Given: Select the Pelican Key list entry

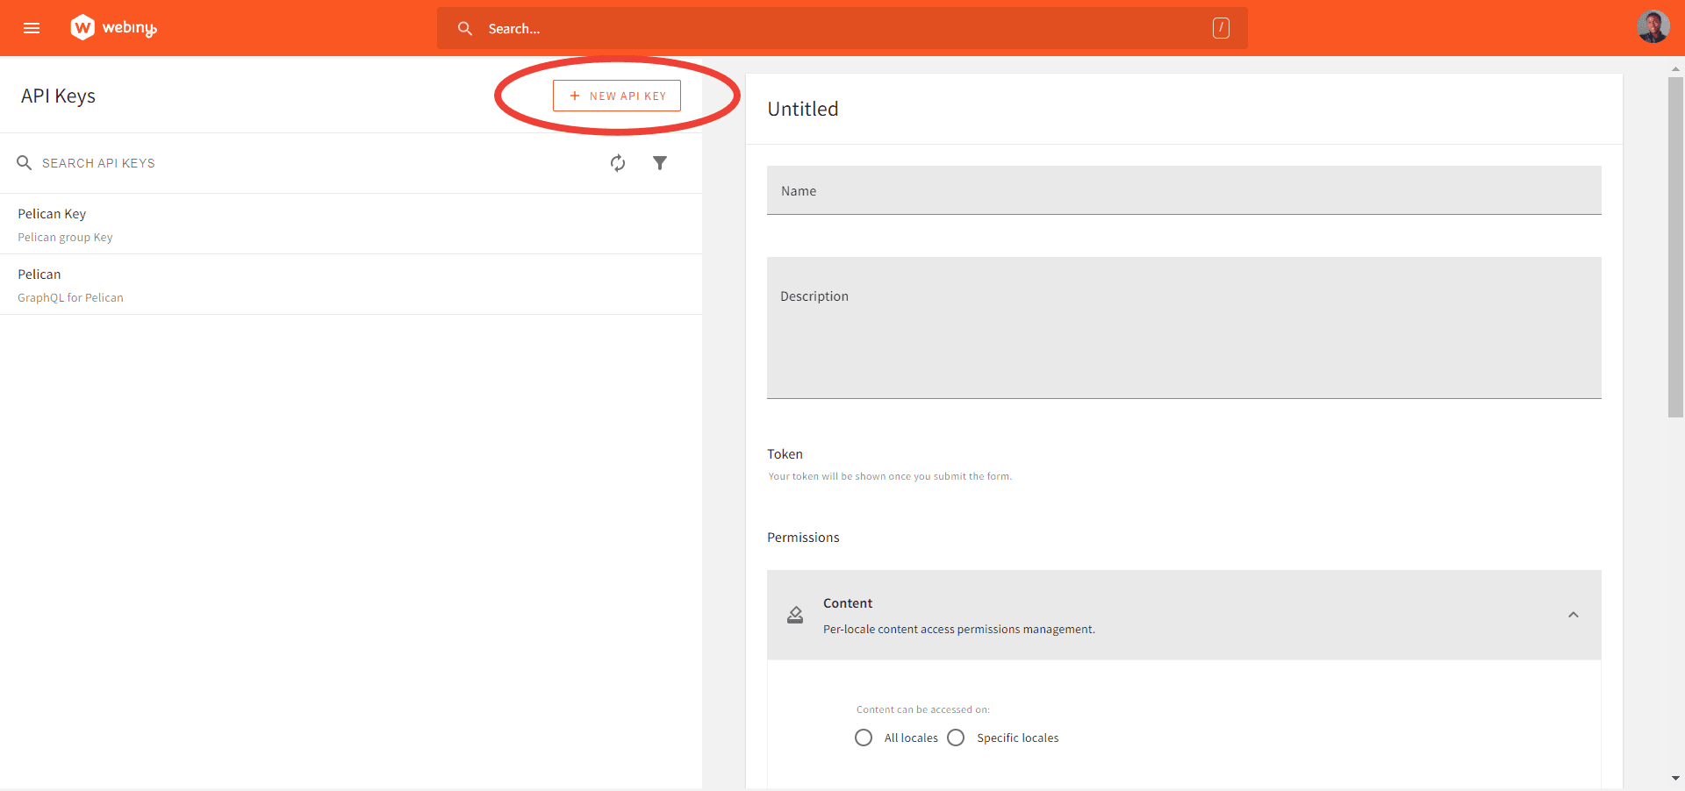Looking at the screenshot, I should 351,224.
